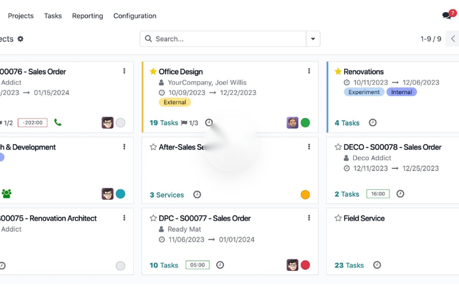
Task: Open the three-dot menu on S00076 Sales Order card
Action: pyautogui.click(x=124, y=71)
